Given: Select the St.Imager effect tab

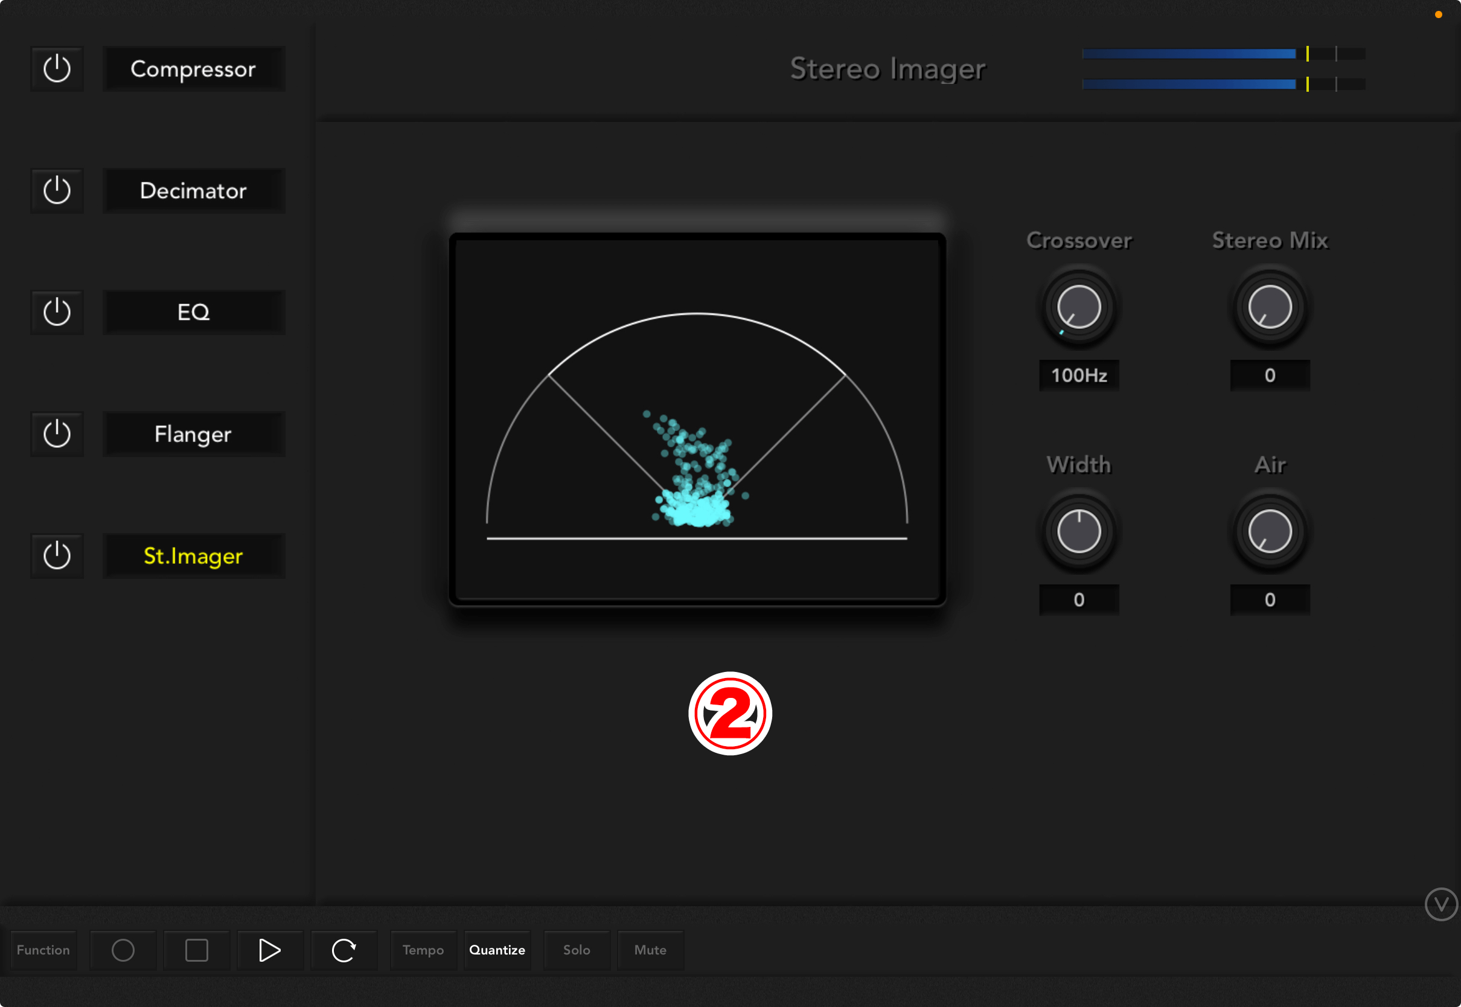Looking at the screenshot, I should (x=194, y=556).
